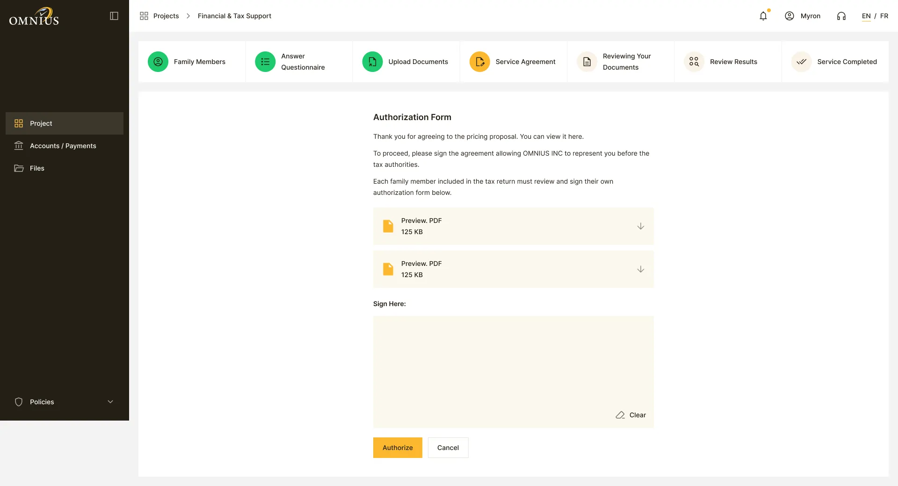Screen dimensions: 898x486
Task: Click the headset support icon
Action: point(841,16)
